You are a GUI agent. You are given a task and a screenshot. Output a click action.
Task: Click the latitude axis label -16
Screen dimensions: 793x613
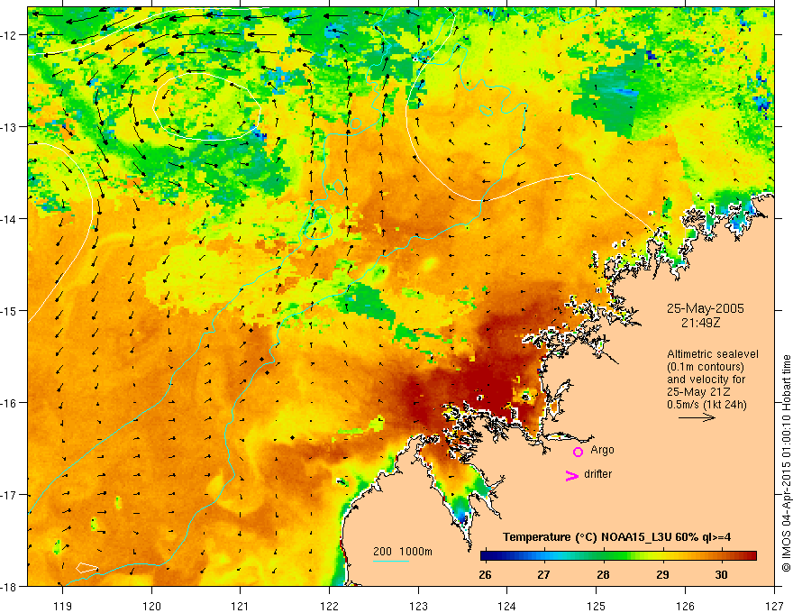click(10, 403)
